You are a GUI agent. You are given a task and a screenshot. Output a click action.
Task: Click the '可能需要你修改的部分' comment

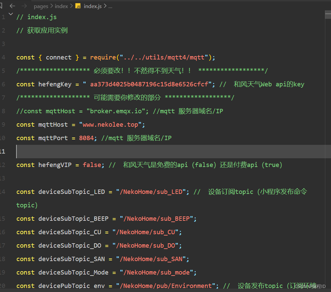click(x=127, y=98)
